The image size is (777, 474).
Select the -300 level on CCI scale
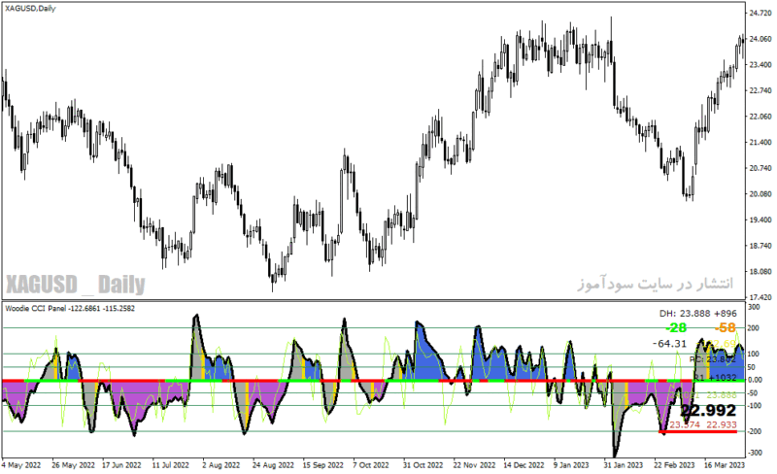(755, 453)
